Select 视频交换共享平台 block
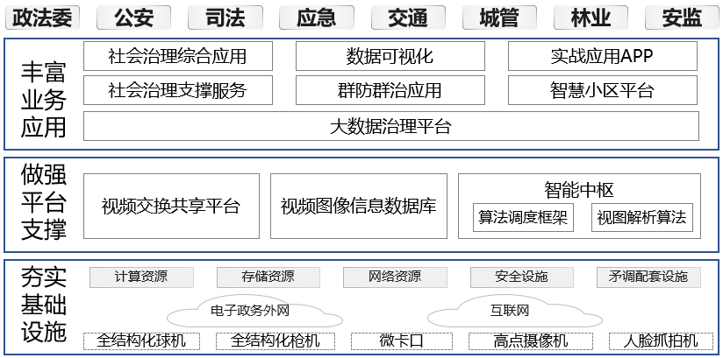723x358 pixels. point(171,207)
